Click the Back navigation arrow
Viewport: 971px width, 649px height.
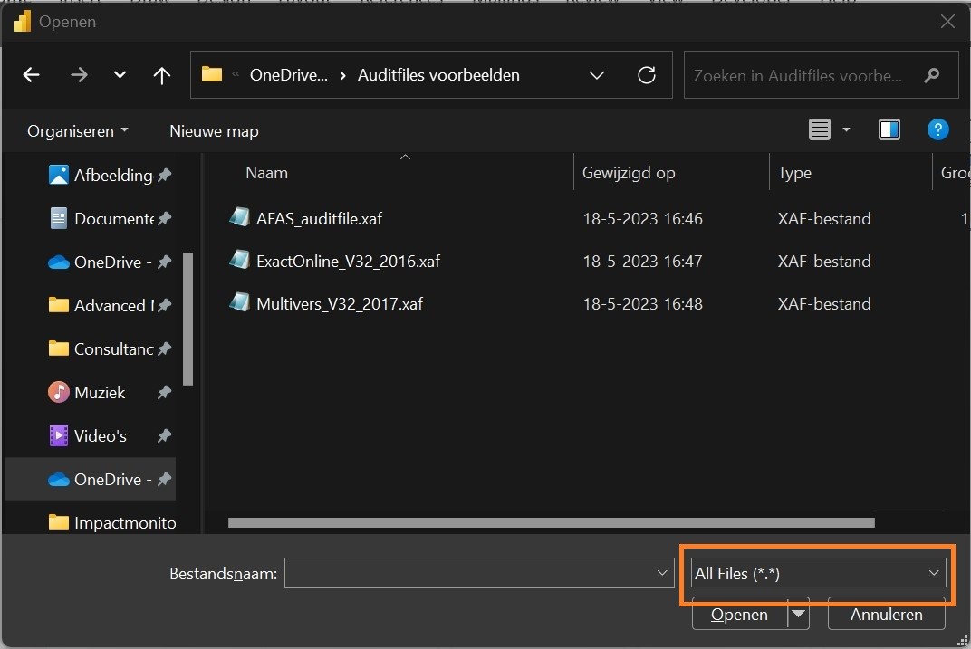coord(32,75)
